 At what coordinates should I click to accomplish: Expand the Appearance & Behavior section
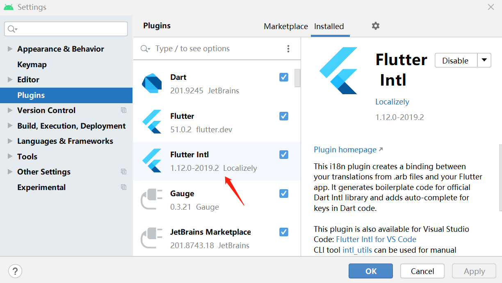pos(10,49)
